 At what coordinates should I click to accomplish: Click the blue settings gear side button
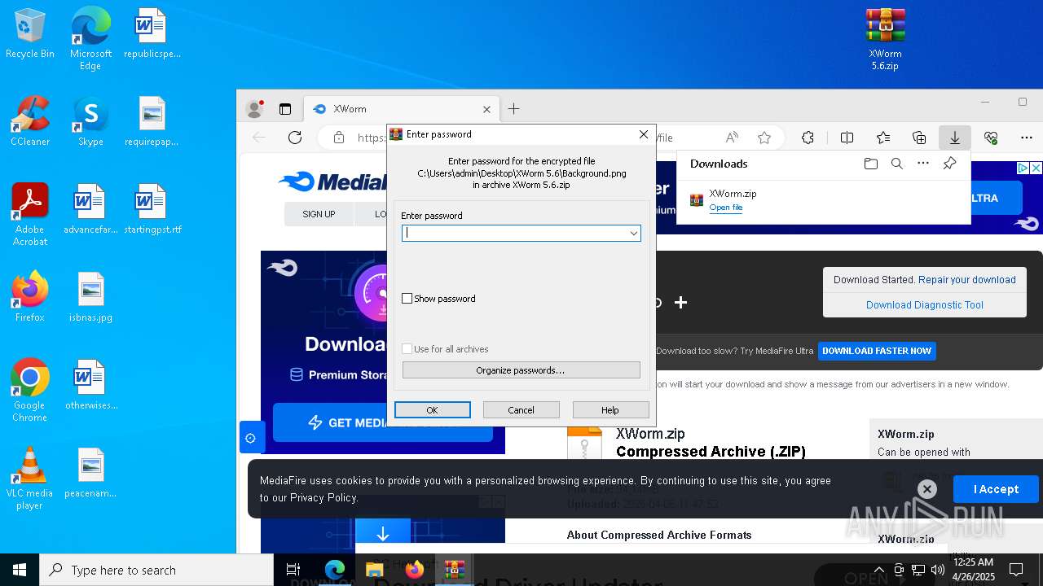point(250,438)
